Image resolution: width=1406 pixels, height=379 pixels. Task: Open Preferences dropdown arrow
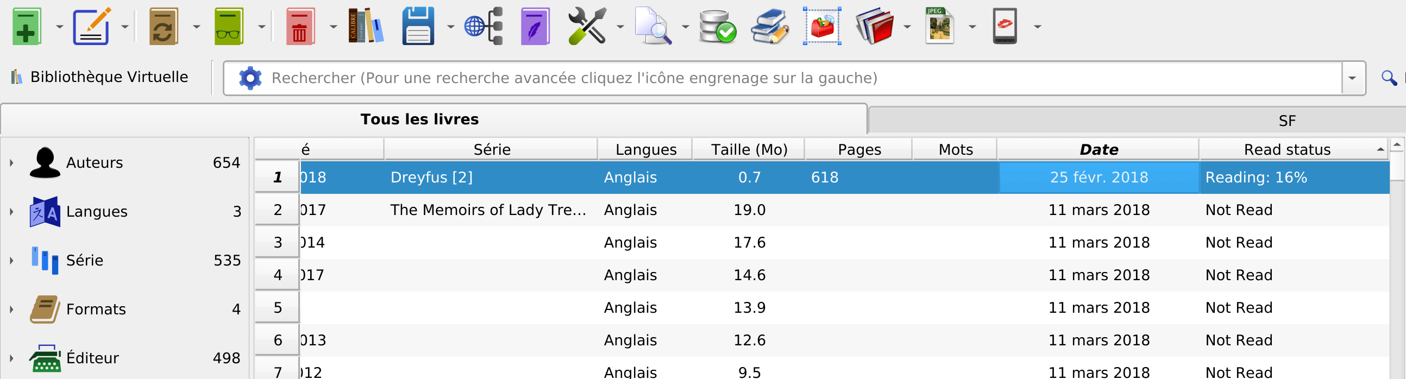[x=620, y=26]
